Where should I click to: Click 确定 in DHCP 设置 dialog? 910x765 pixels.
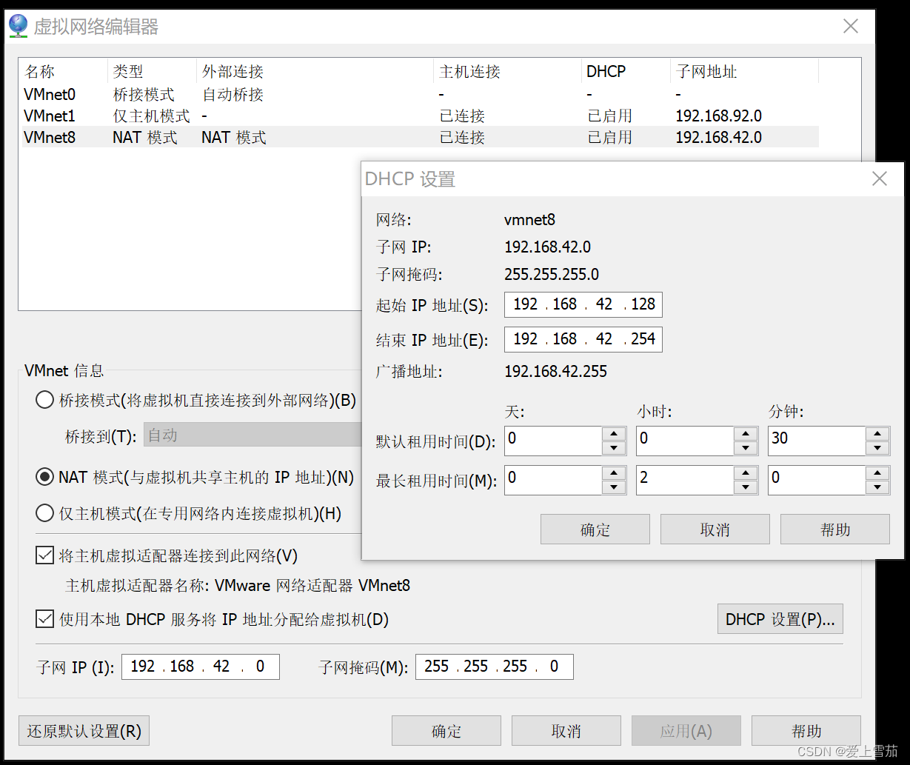[x=595, y=530]
